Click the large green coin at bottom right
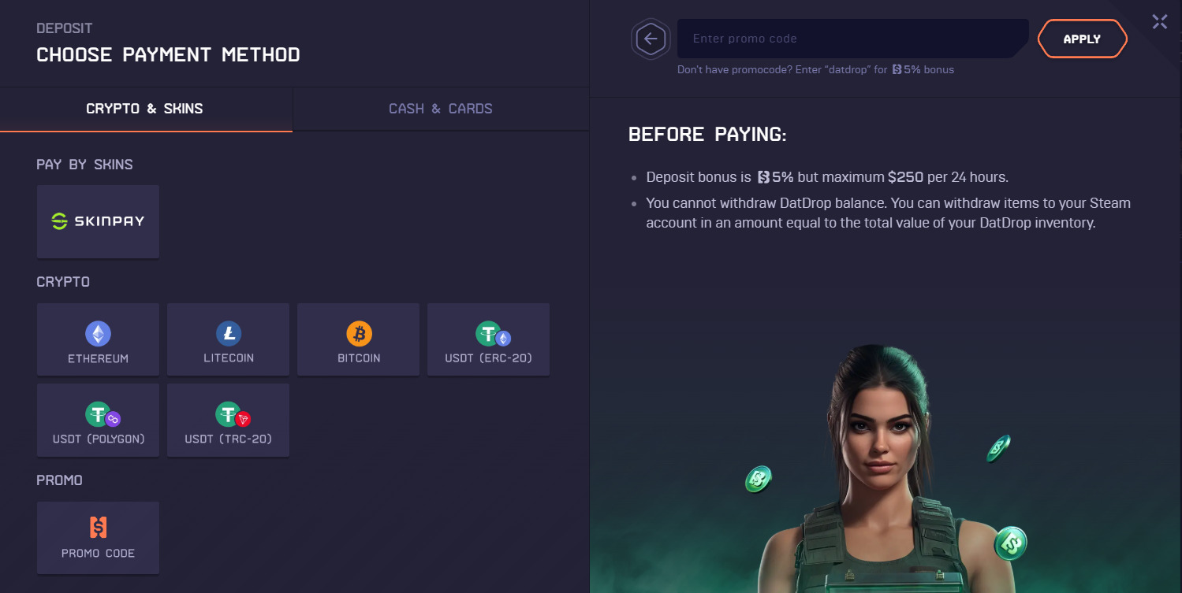Viewport: 1182px width, 593px height. point(1010,543)
